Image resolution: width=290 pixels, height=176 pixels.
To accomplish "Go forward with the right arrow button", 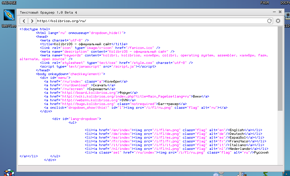I will coord(32,21).
